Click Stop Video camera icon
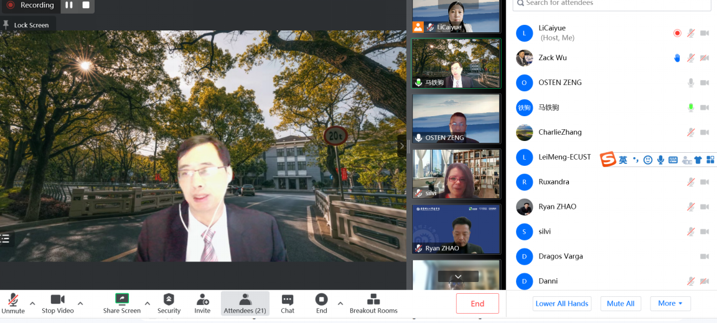717x323 pixels. coord(57,300)
